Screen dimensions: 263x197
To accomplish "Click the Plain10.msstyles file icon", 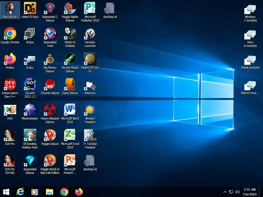I will pyautogui.click(x=250, y=87).
